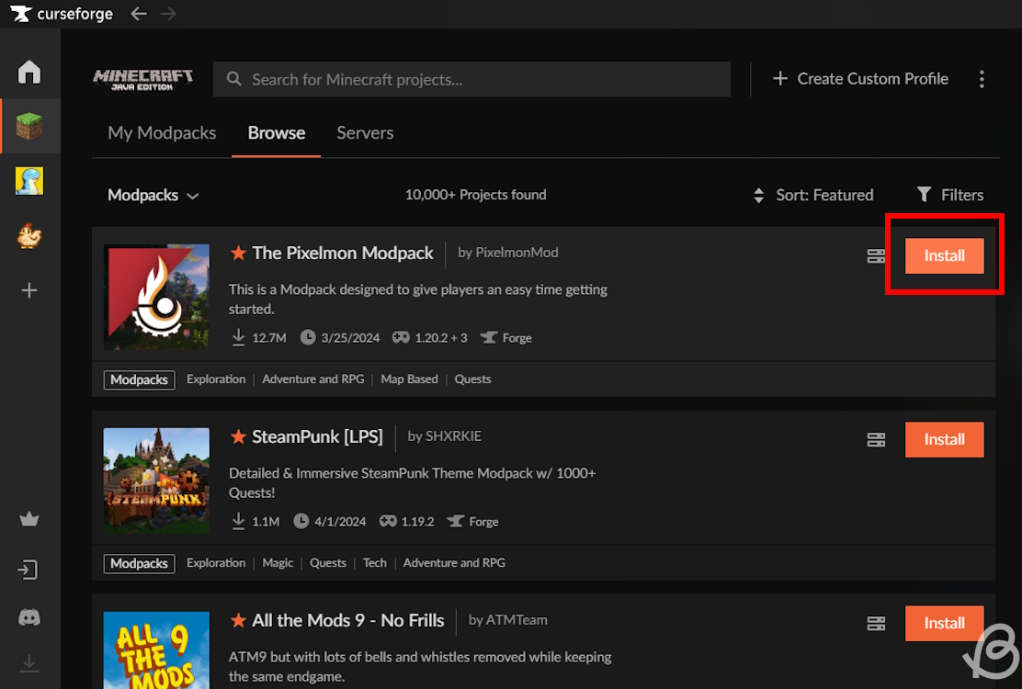The height and width of the screenshot is (689, 1022).
Task: Select the Minecraft grass block game icon
Action: coord(29,126)
